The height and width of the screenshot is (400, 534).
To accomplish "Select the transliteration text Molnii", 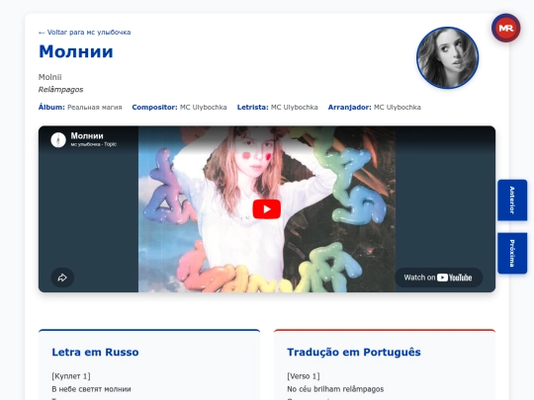I will [50, 77].
